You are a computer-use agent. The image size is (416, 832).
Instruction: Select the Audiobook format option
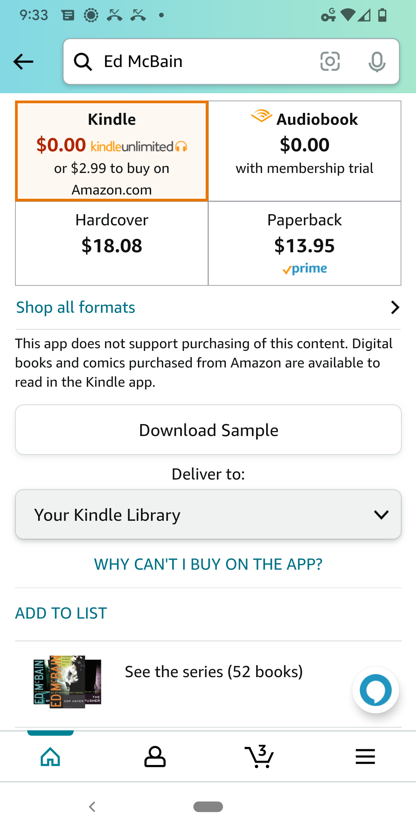click(304, 151)
